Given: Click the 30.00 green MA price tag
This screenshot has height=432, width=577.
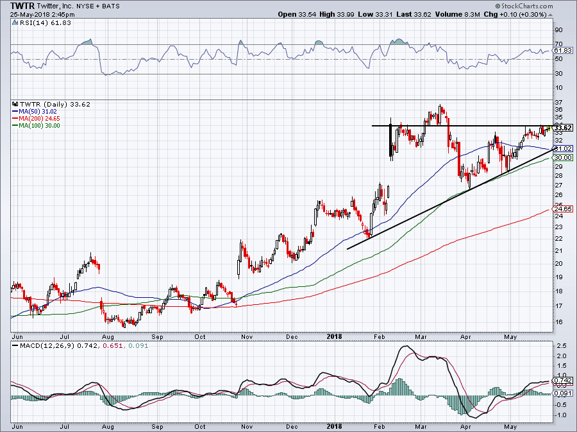Looking at the screenshot, I should [x=563, y=158].
